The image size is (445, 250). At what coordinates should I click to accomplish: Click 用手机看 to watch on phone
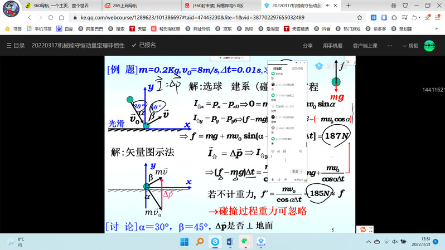point(332,46)
